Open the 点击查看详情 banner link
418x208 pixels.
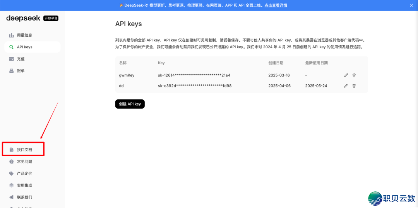[x=276, y=5]
